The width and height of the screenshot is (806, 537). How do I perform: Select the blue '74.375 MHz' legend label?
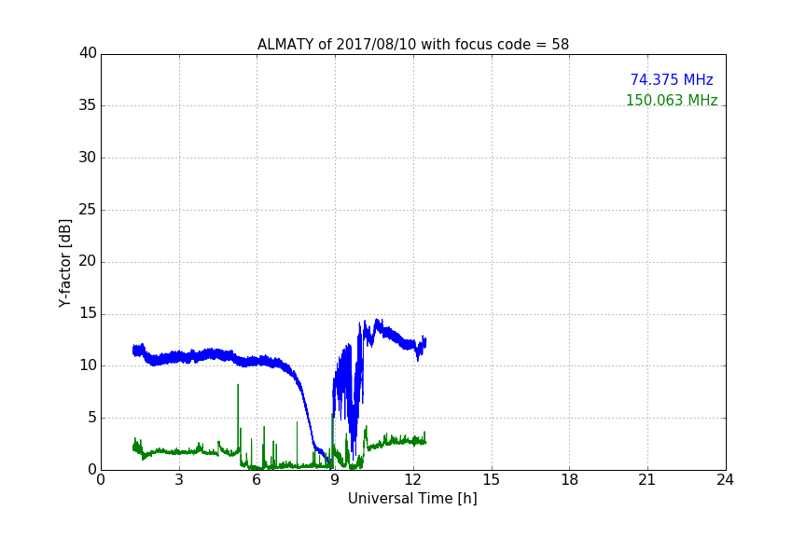pos(672,79)
